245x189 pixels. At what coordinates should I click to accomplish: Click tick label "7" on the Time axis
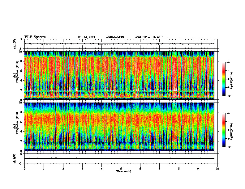160,169
